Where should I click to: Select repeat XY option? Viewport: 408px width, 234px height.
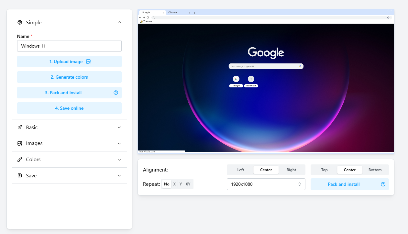point(188,184)
